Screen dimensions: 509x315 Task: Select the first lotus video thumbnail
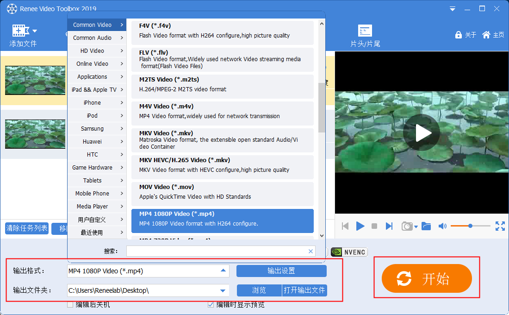[x=35, y=80]
